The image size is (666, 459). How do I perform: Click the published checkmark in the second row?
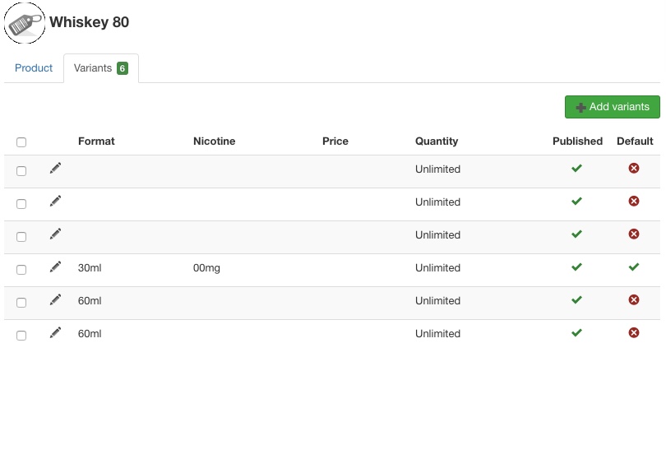pyautogui.click(x=576, y=202)
